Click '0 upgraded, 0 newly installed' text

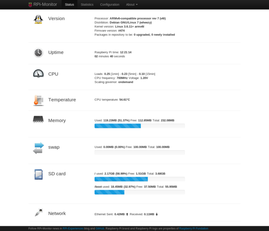click(154, 35)
